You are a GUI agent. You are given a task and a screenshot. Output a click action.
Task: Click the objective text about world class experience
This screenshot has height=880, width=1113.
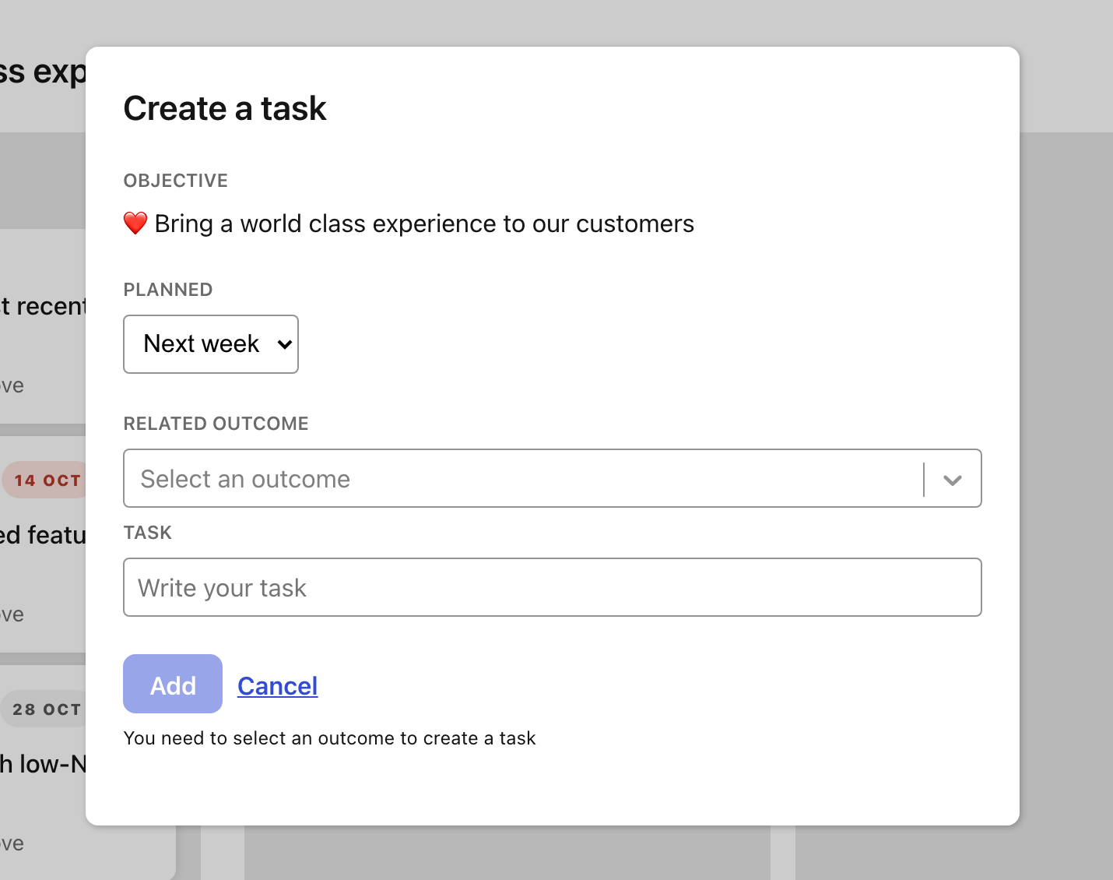coord(424,224)
